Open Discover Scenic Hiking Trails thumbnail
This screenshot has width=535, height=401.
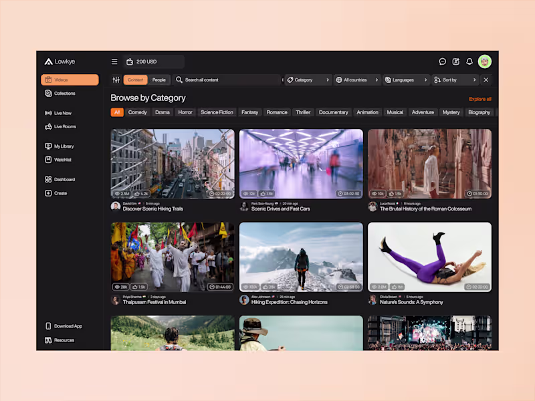tap(173, 164)
